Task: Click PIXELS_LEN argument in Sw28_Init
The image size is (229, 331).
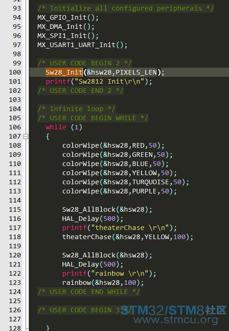Action: point(136,72)
